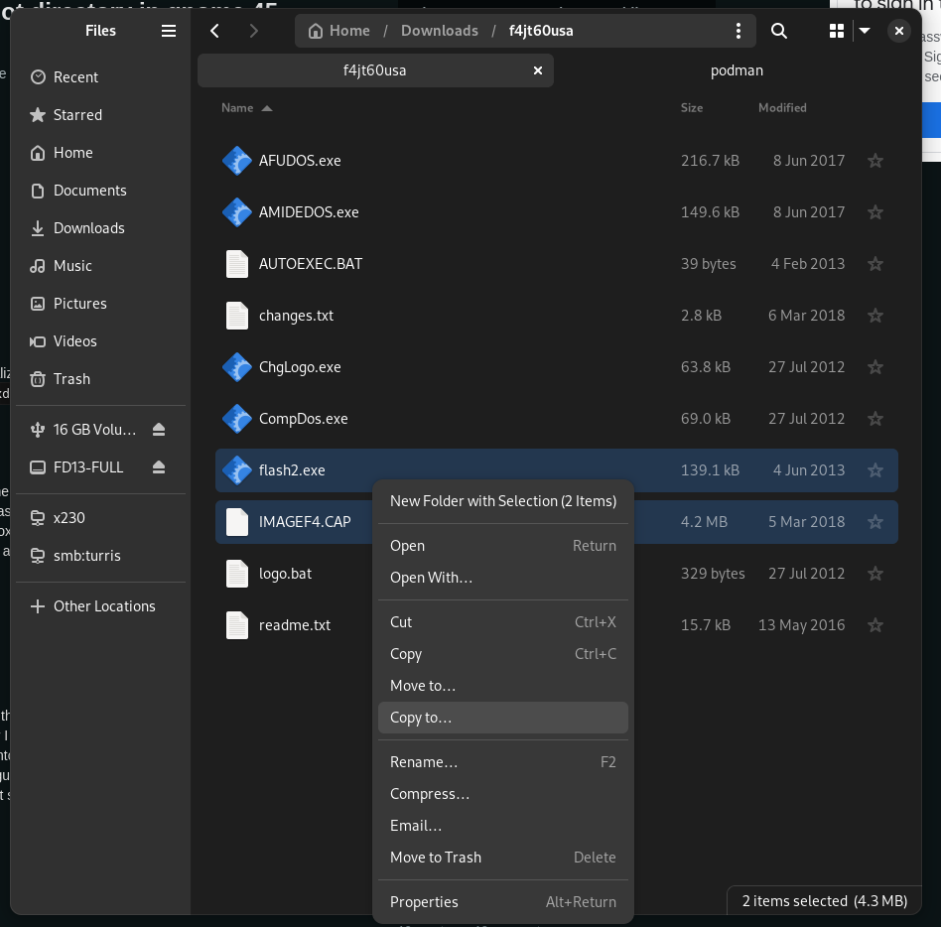Open view options dropdown arrow

865,31
